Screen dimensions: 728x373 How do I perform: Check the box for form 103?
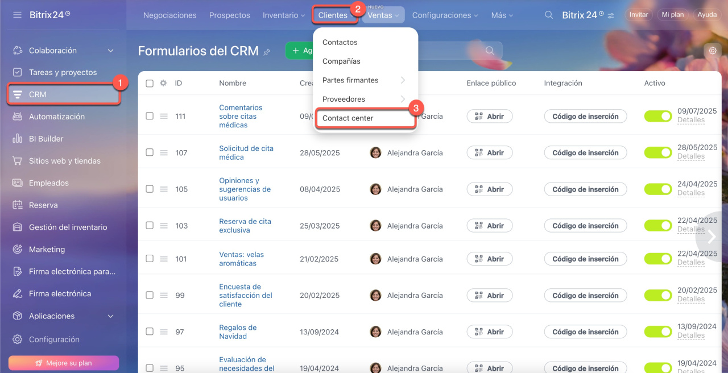[x=150, y=225]
